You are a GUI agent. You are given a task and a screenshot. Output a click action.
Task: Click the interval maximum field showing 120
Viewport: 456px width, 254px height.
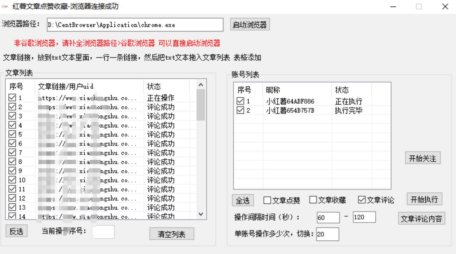(x=364, y=217)
